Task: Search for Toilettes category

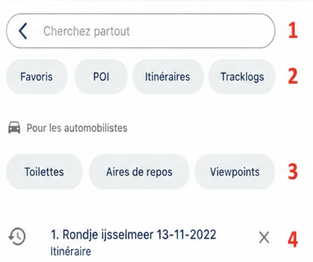Action: tap(44, 172)
